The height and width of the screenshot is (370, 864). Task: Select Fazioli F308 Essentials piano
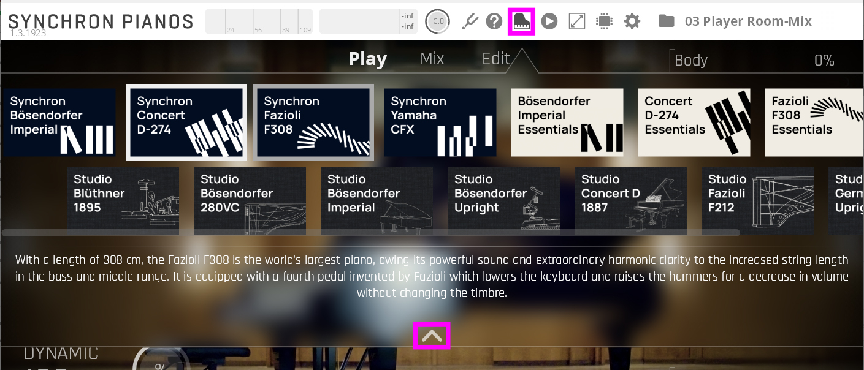[x=814, y=123]
